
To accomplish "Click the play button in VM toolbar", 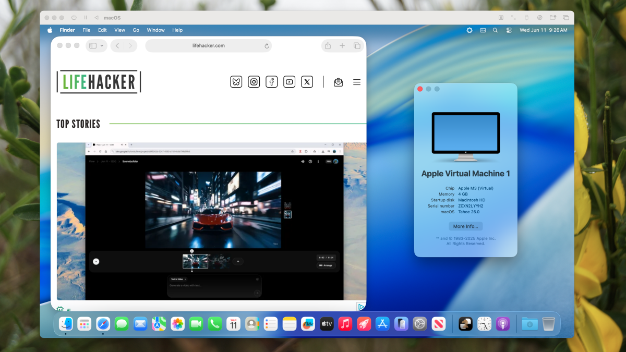I will [x=97, y=18].
